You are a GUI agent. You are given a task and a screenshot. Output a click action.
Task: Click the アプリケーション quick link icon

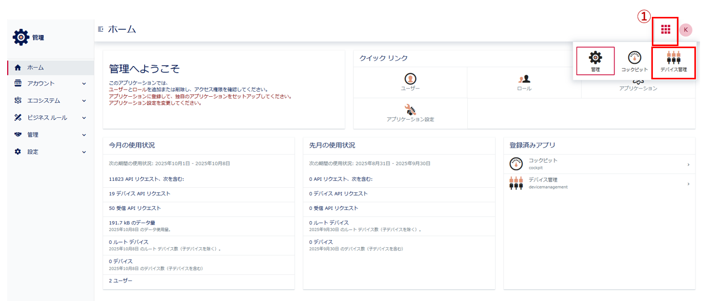[638, 82]
